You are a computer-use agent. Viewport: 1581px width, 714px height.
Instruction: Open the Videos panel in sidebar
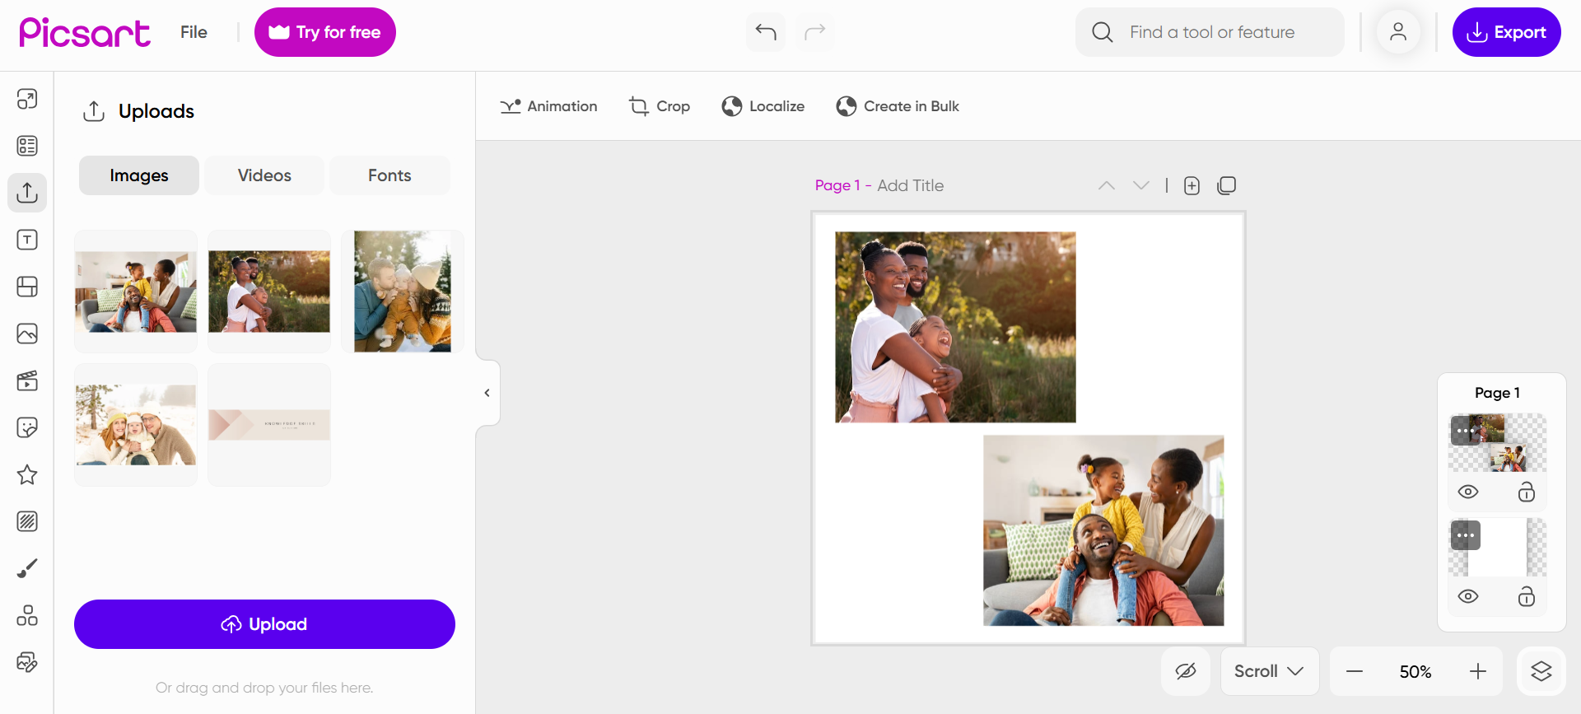coord(27,380)
